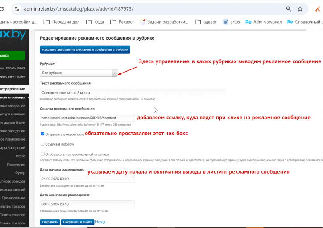Click the 'Рубрика' dropdown arrow
Image resolution: width=323 pixels, height=228 pixels.
point(115,73)
